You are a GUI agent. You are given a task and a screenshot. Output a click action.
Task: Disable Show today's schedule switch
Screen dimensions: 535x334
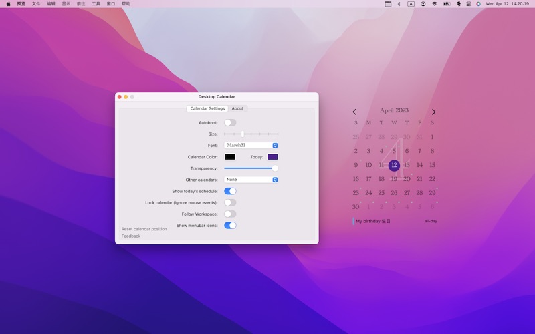[x=230, y=191]
